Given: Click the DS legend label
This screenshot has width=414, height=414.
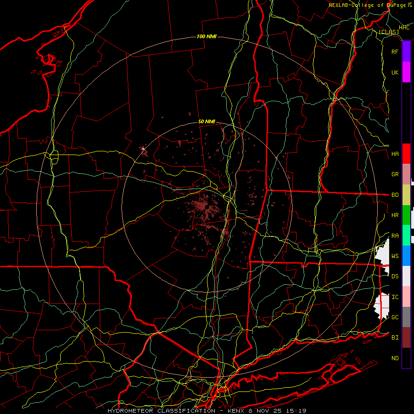Looking at the screenshot, I should click(395, 276).
